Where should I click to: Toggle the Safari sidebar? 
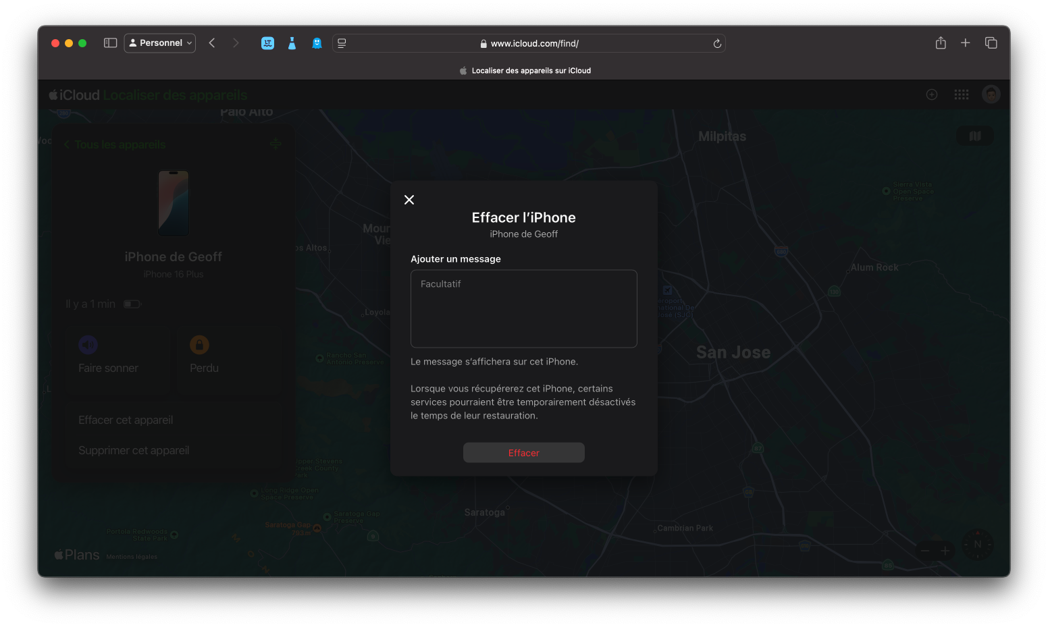tap(111, 43)
